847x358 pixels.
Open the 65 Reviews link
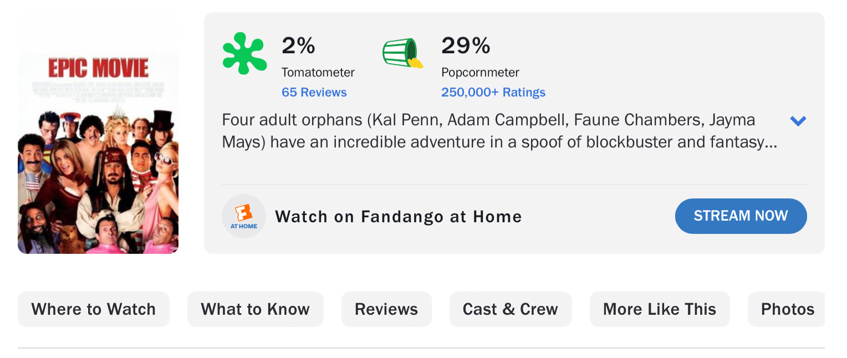point(314,93)
